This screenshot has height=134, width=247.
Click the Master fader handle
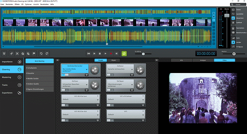(227, 16)
